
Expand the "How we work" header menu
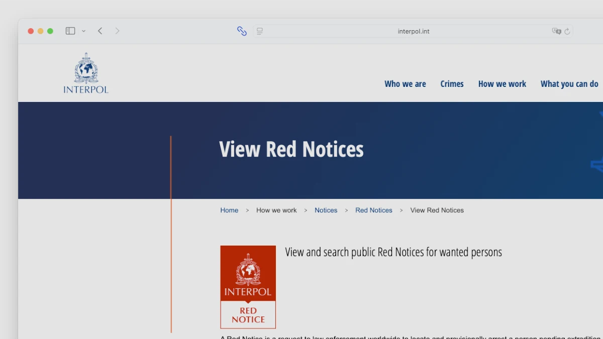pyautogui.click(x=502, y=84)
